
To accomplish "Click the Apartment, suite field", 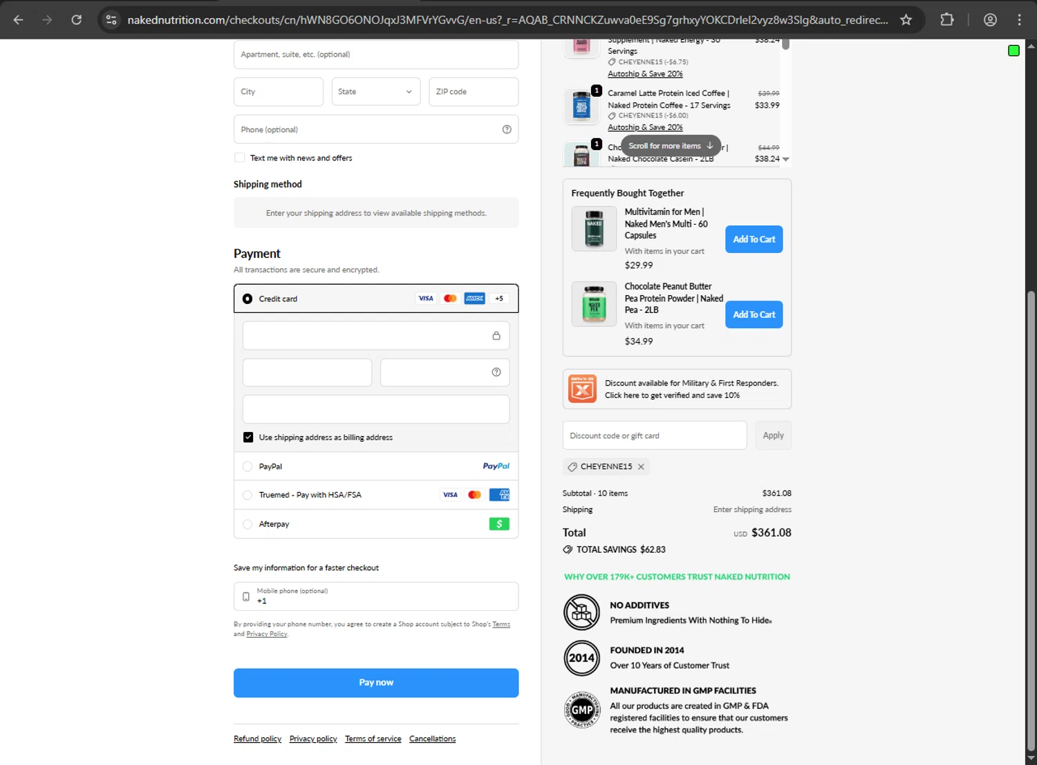I will [x=376, y=55].
